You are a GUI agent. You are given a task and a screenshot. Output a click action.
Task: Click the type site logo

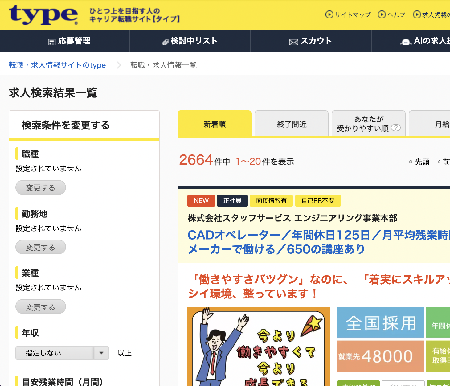43,14
